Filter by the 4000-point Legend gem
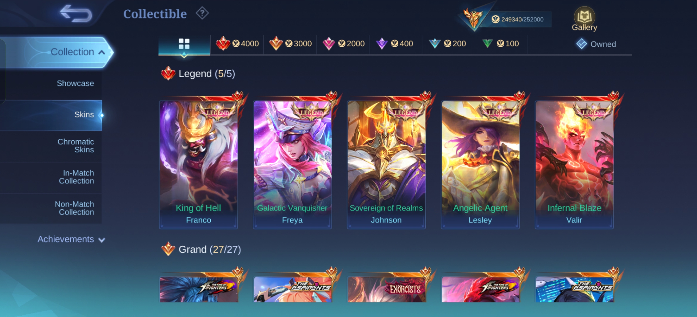 coord(237,44)
